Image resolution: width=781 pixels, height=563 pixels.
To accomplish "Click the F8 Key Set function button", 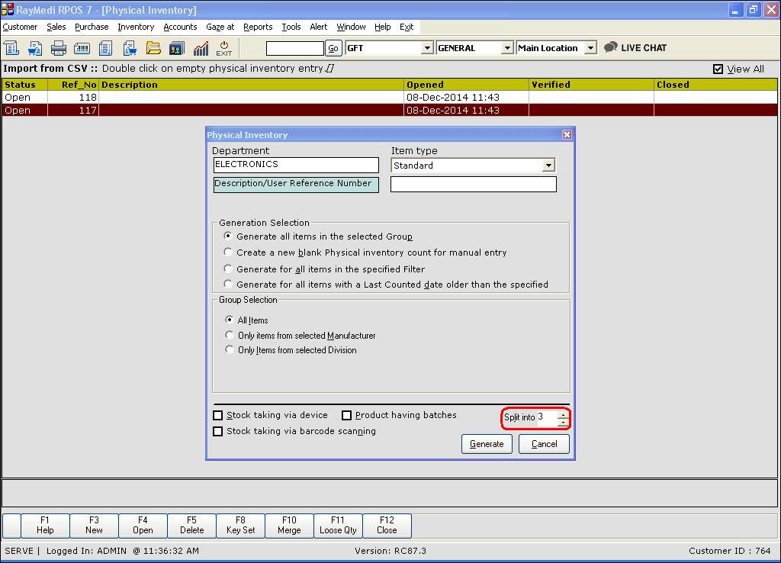I will point(240,526).
